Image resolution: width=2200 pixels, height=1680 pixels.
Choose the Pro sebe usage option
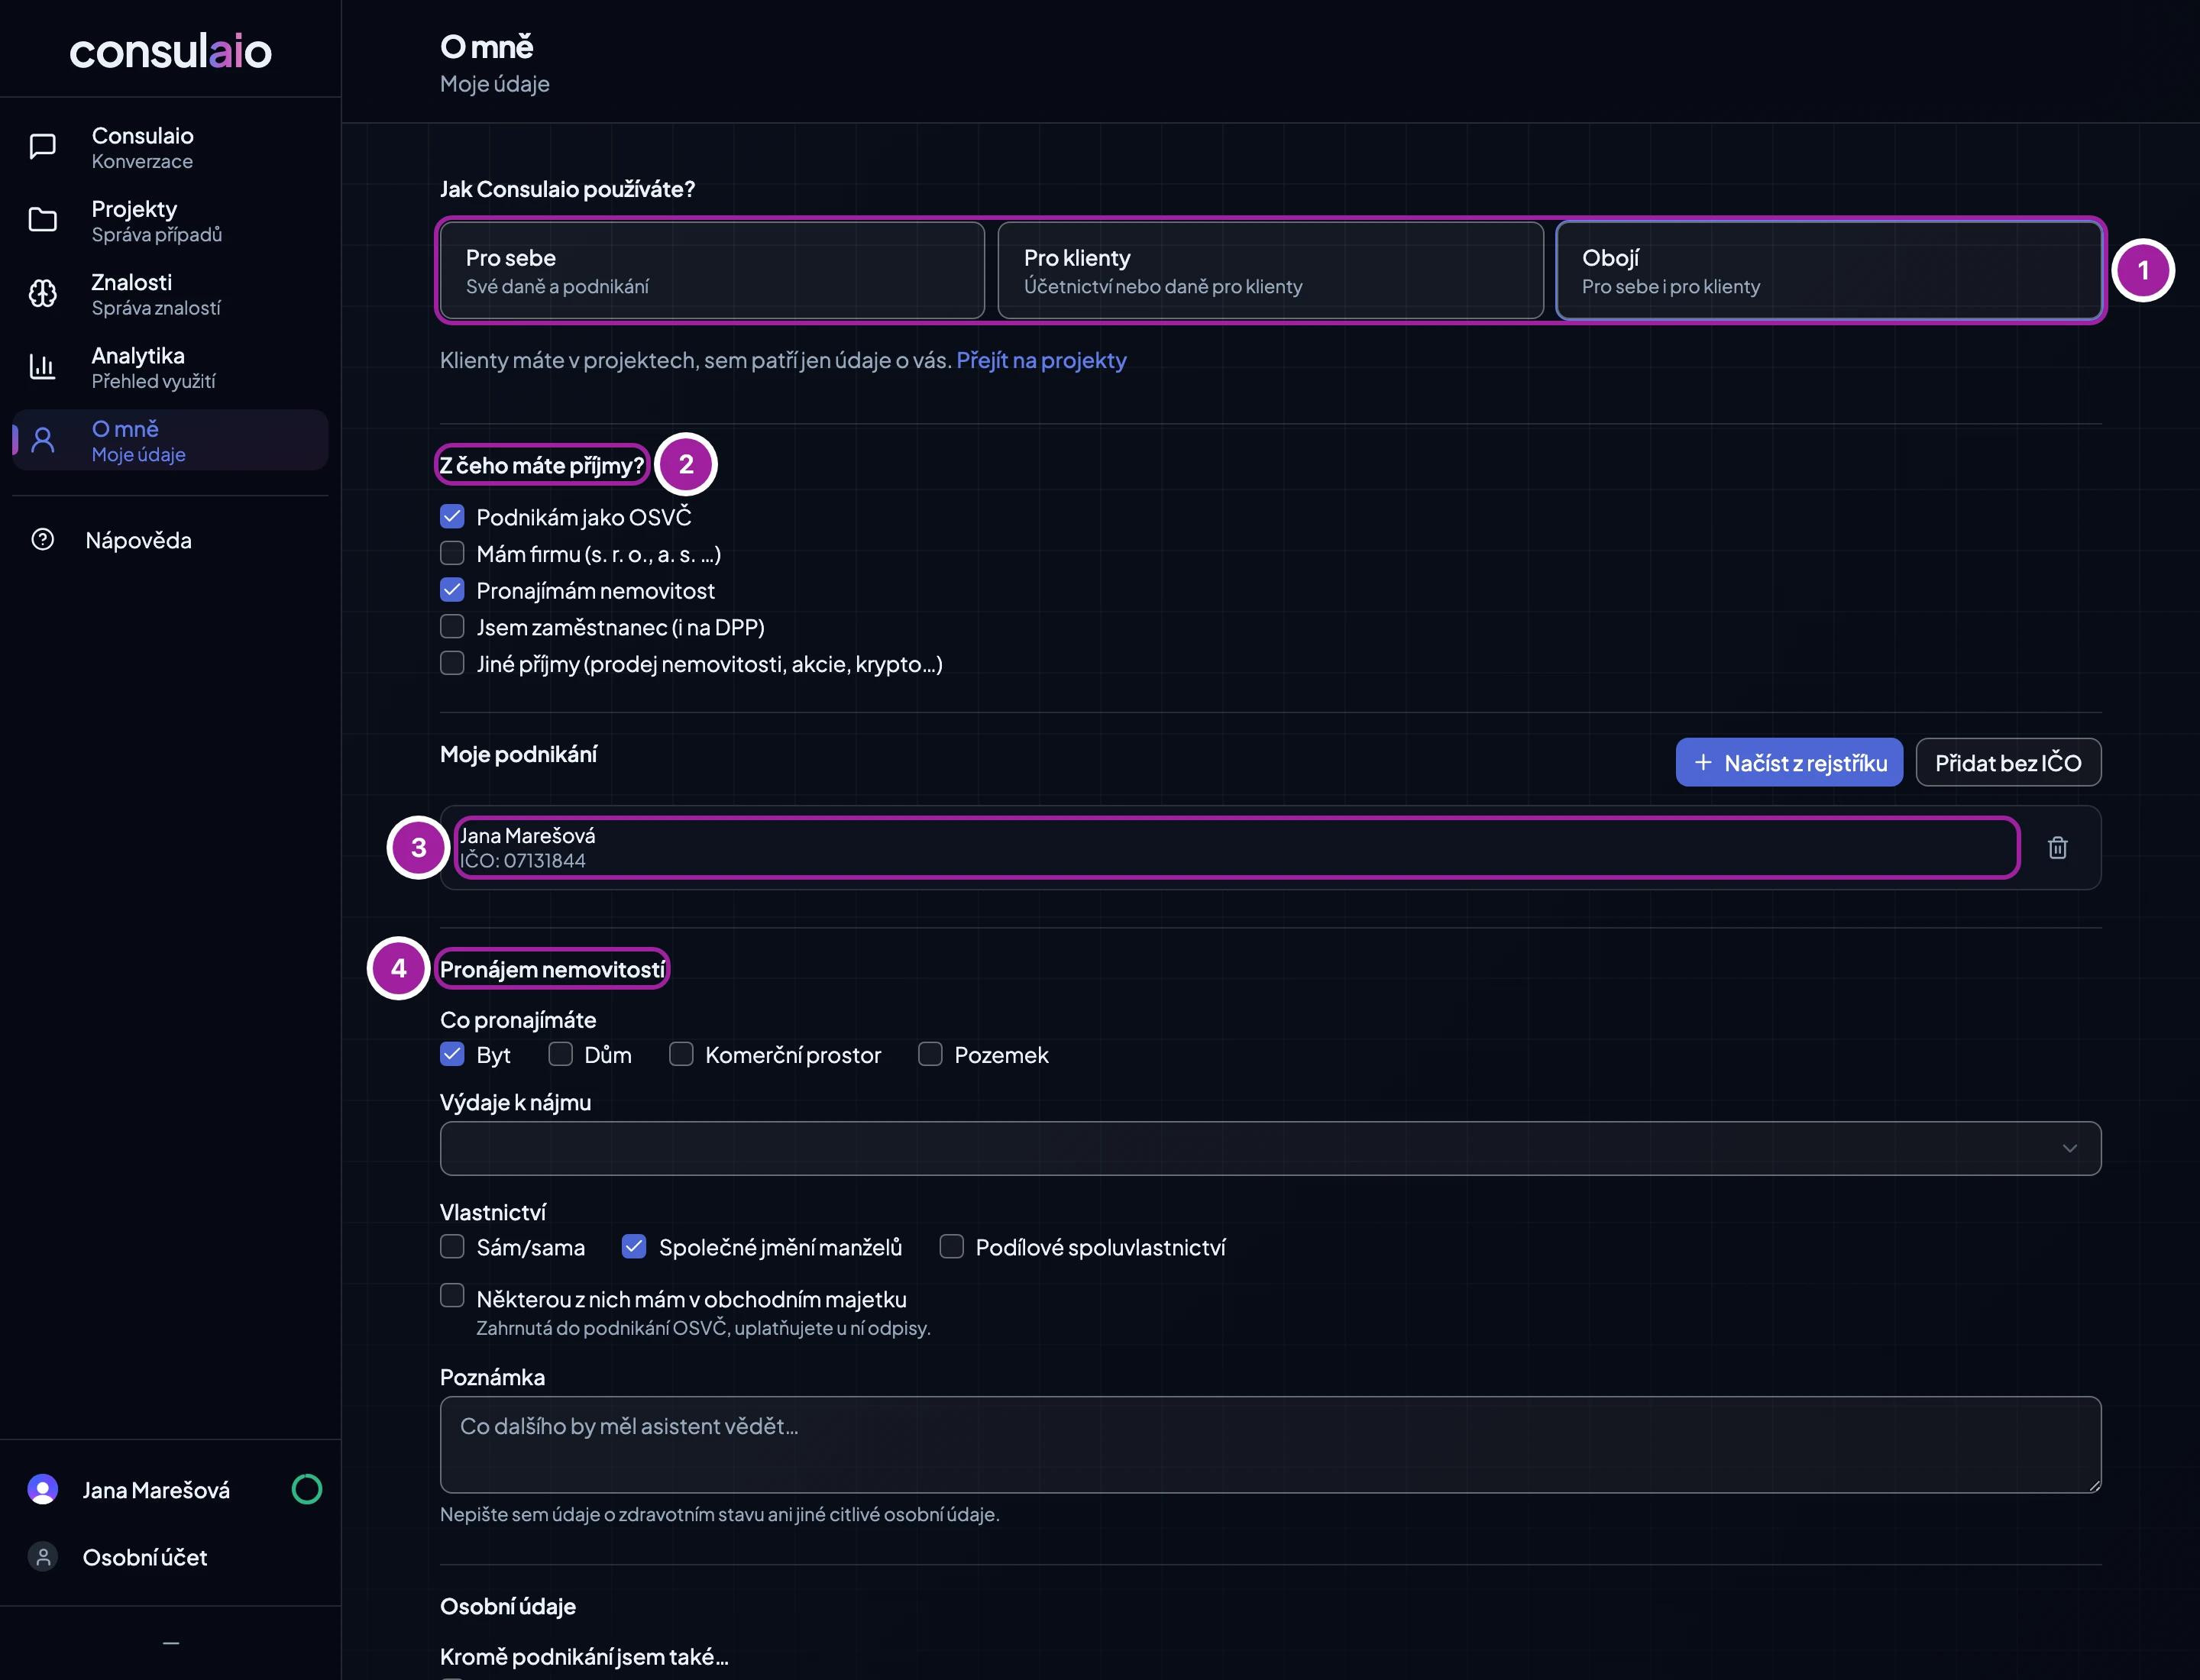click(x=712, y=271)
